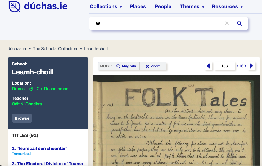The width and height of the screenshot is (262, 166).
Task: Click the dúchas.ie leaf logo
Action: coord(14,7)
